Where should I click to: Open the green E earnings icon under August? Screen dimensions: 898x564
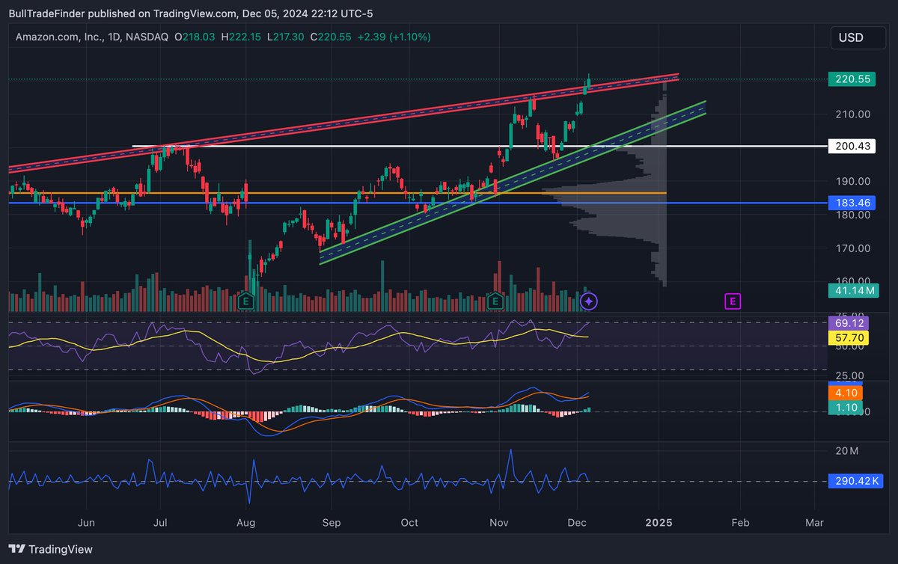coord(245,301)
